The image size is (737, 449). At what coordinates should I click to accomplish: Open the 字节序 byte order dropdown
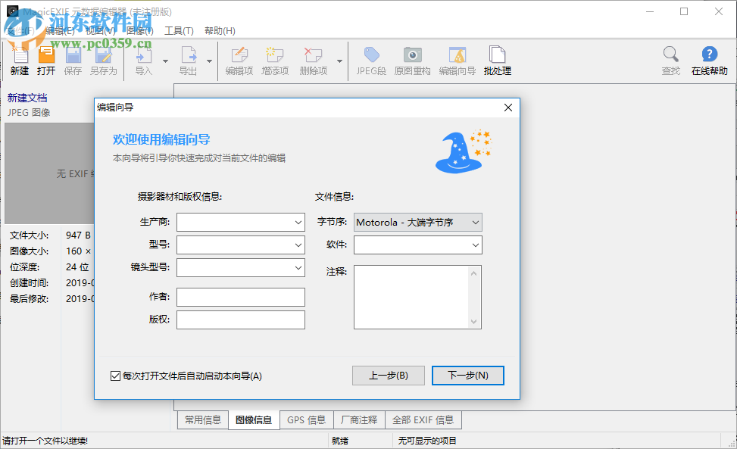(x=476, y=222)
